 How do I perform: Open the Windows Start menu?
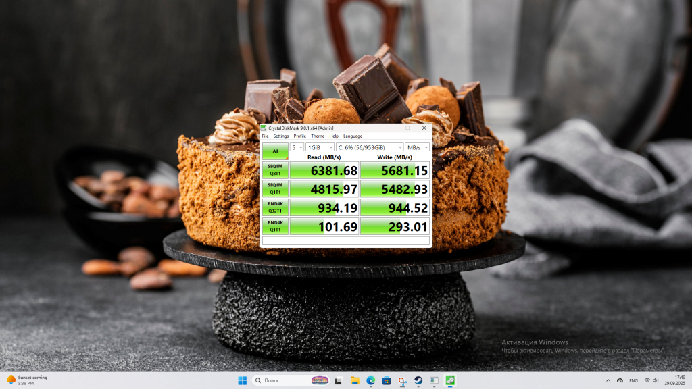(x=242, y=380)
